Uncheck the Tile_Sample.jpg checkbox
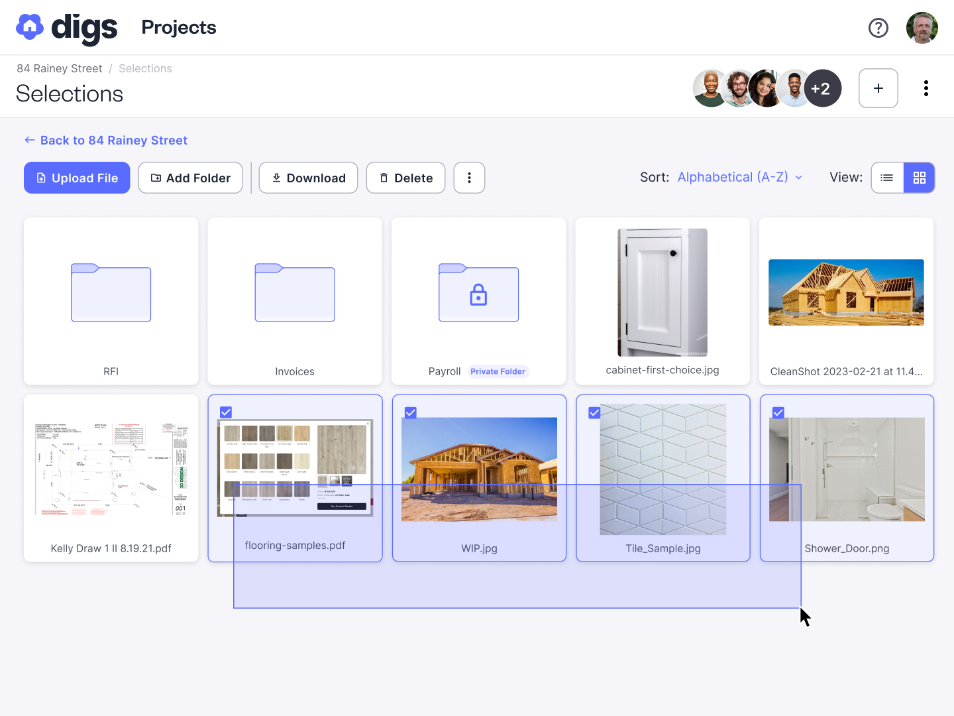Screen dimensions: 954x716 594,412
